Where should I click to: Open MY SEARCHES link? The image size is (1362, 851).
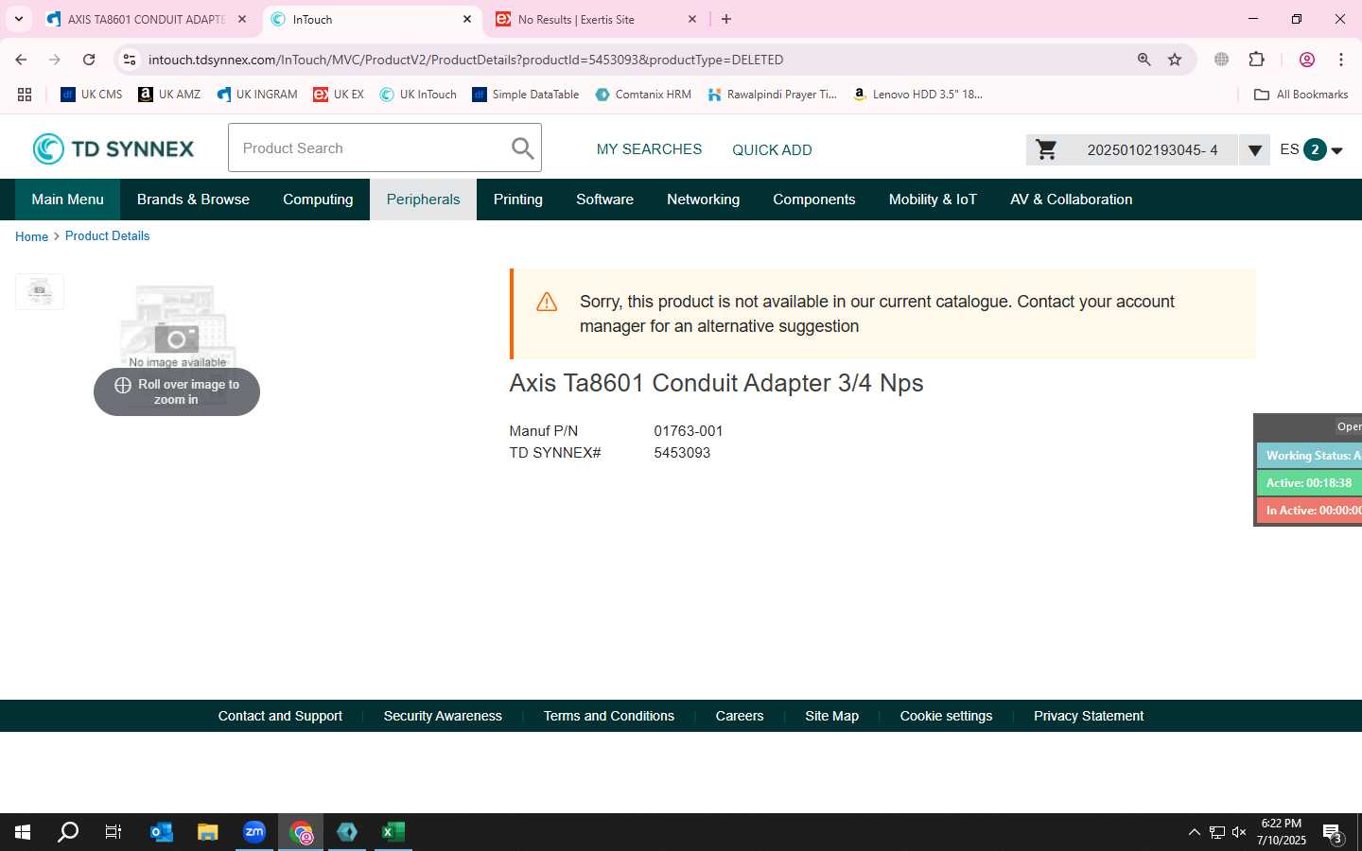coord(649,149)
